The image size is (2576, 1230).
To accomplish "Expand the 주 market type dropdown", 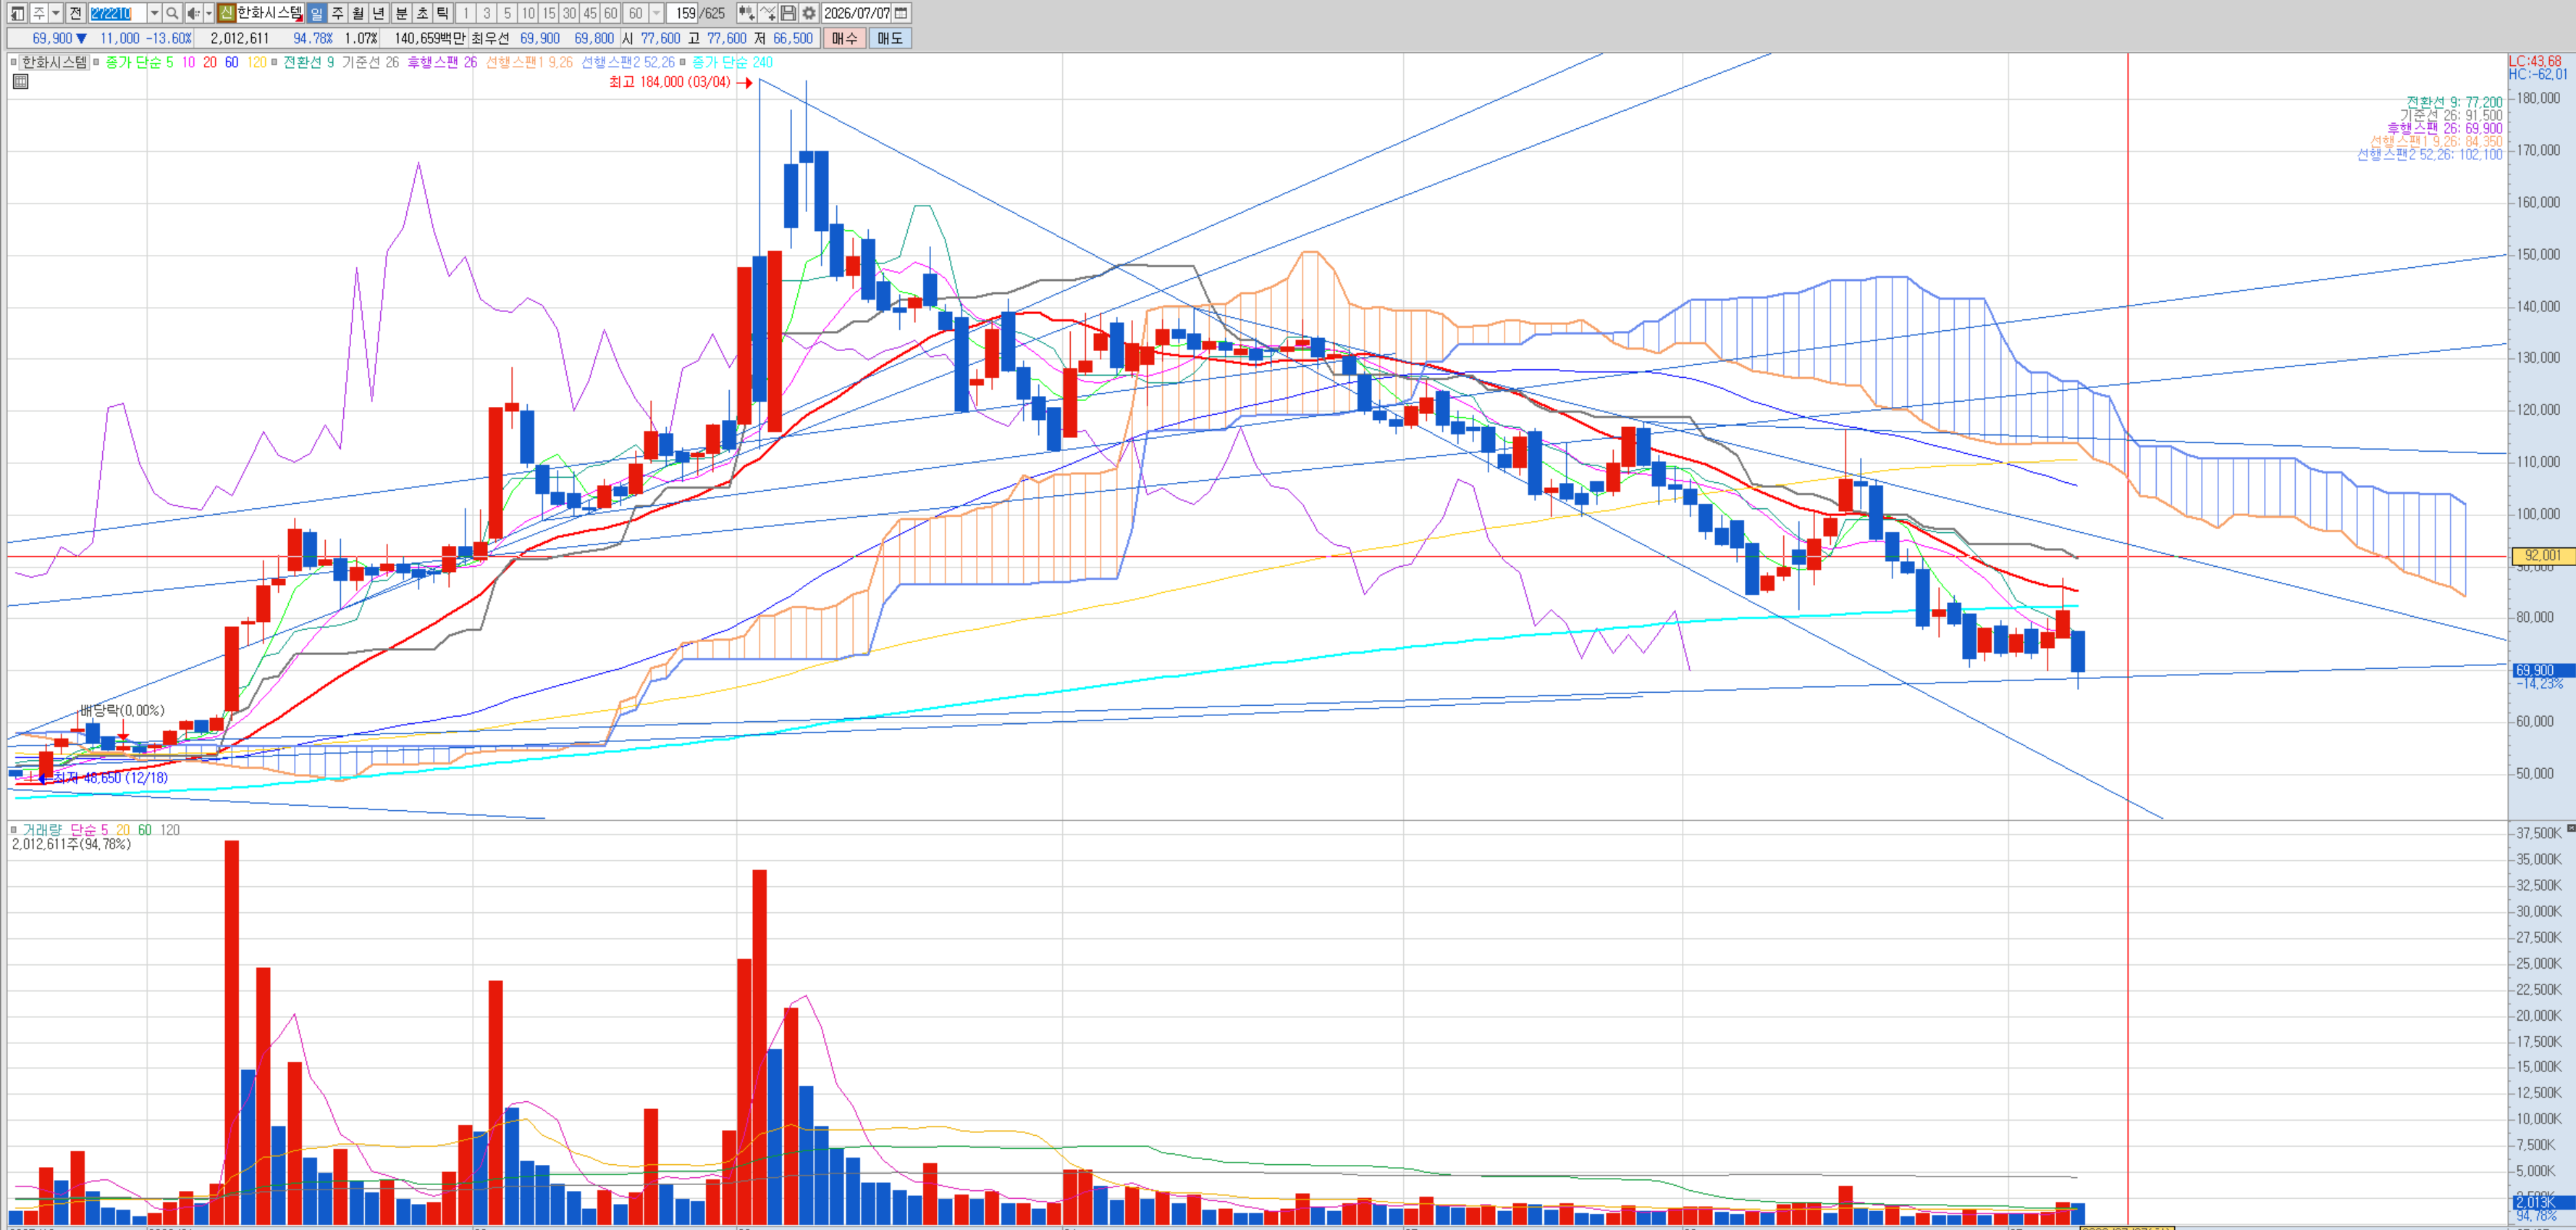I will [56, 13].
